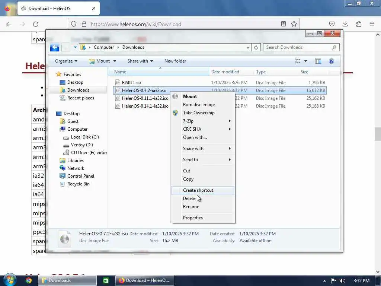Screen dimensions: 381x286
Task: Change view using the view icon in Explorer
Action: point(297,61)
